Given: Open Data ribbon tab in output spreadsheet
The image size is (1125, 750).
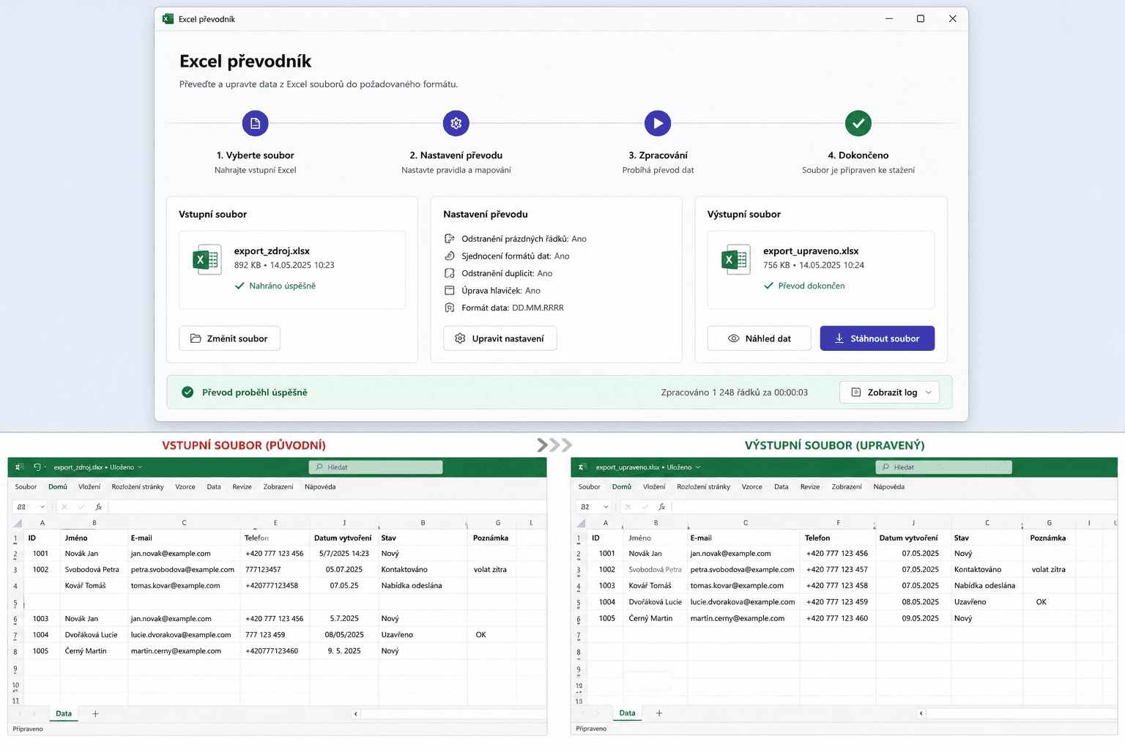Looking at the screenshot, I should 781,487.
